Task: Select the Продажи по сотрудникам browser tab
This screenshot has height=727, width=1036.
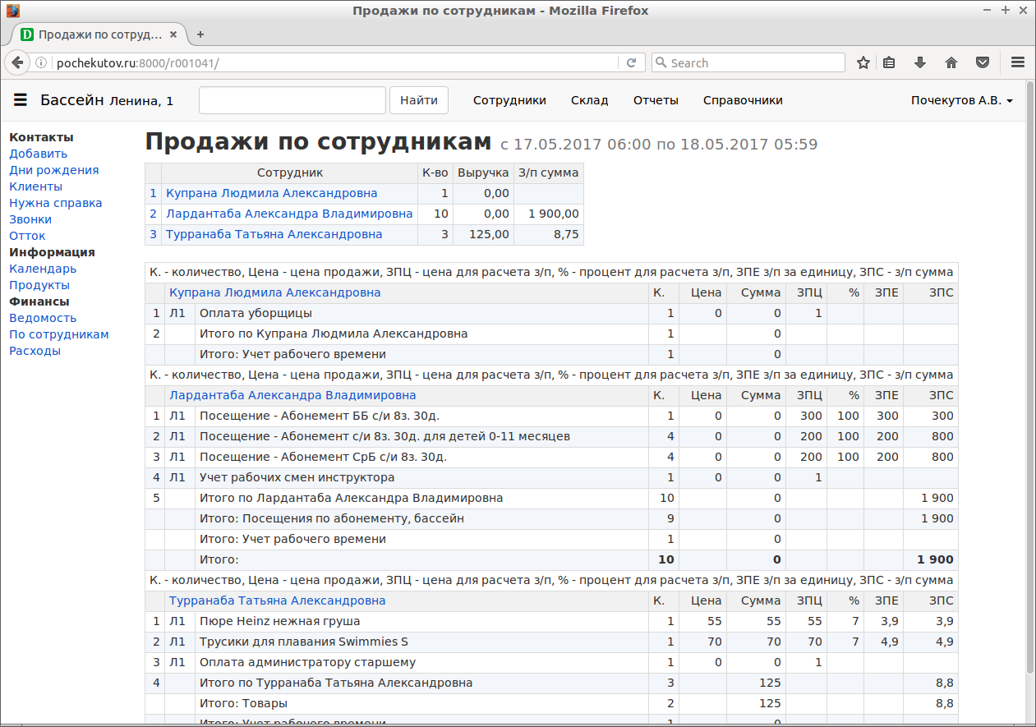Action: [x=99, y=35]
